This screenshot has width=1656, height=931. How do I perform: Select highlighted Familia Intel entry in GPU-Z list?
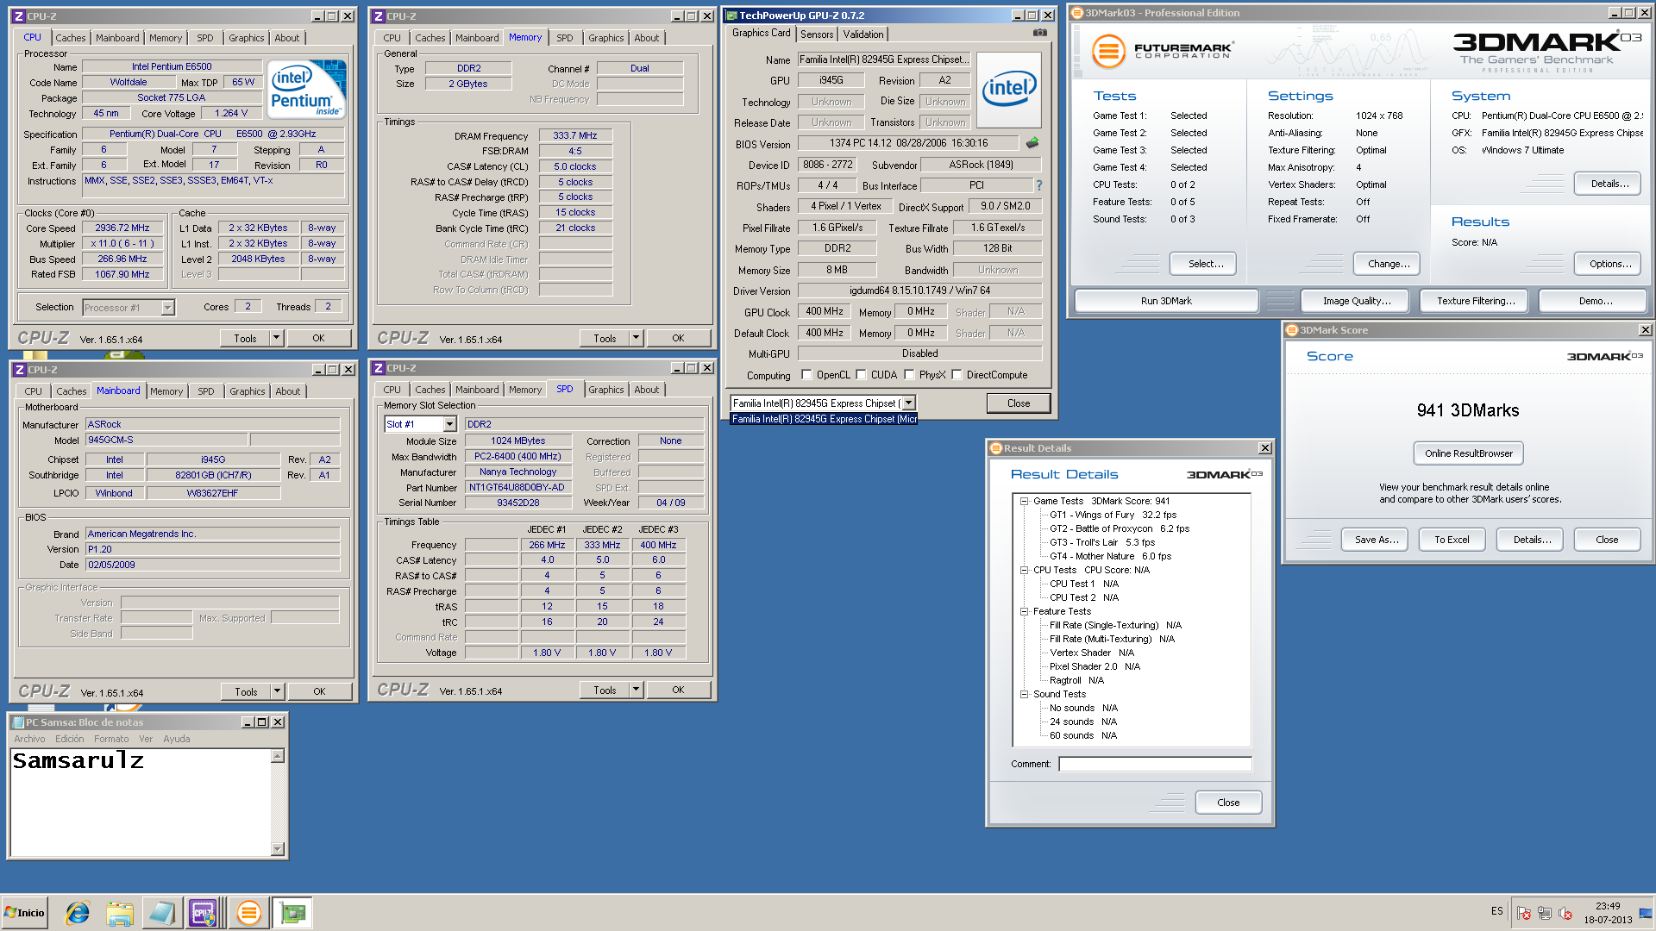pyautogui.click(x=824, y=419)
